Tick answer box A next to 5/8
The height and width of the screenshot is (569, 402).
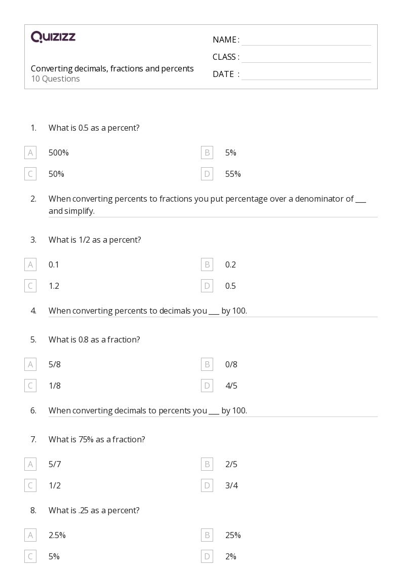pos(30,364)
